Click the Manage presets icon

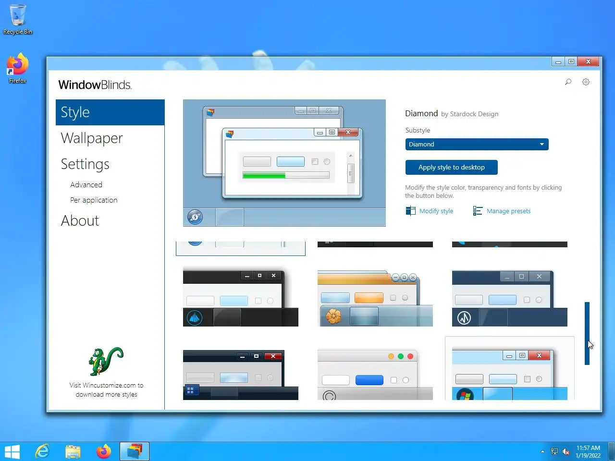[478, 211]
